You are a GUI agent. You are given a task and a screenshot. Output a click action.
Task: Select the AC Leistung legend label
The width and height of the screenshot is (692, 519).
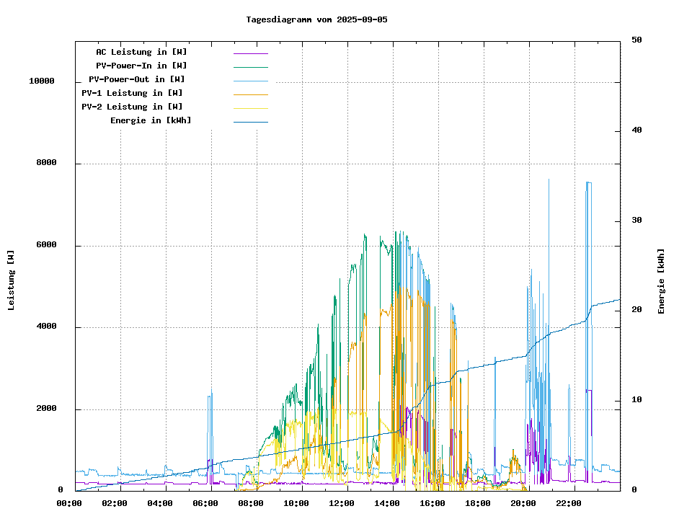(x=141, y=52)
